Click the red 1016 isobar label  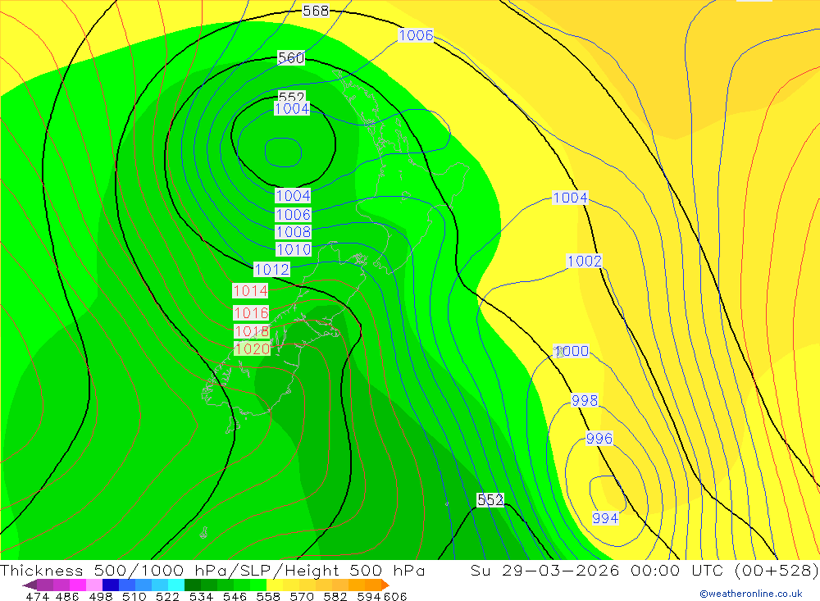coord(251,312)
